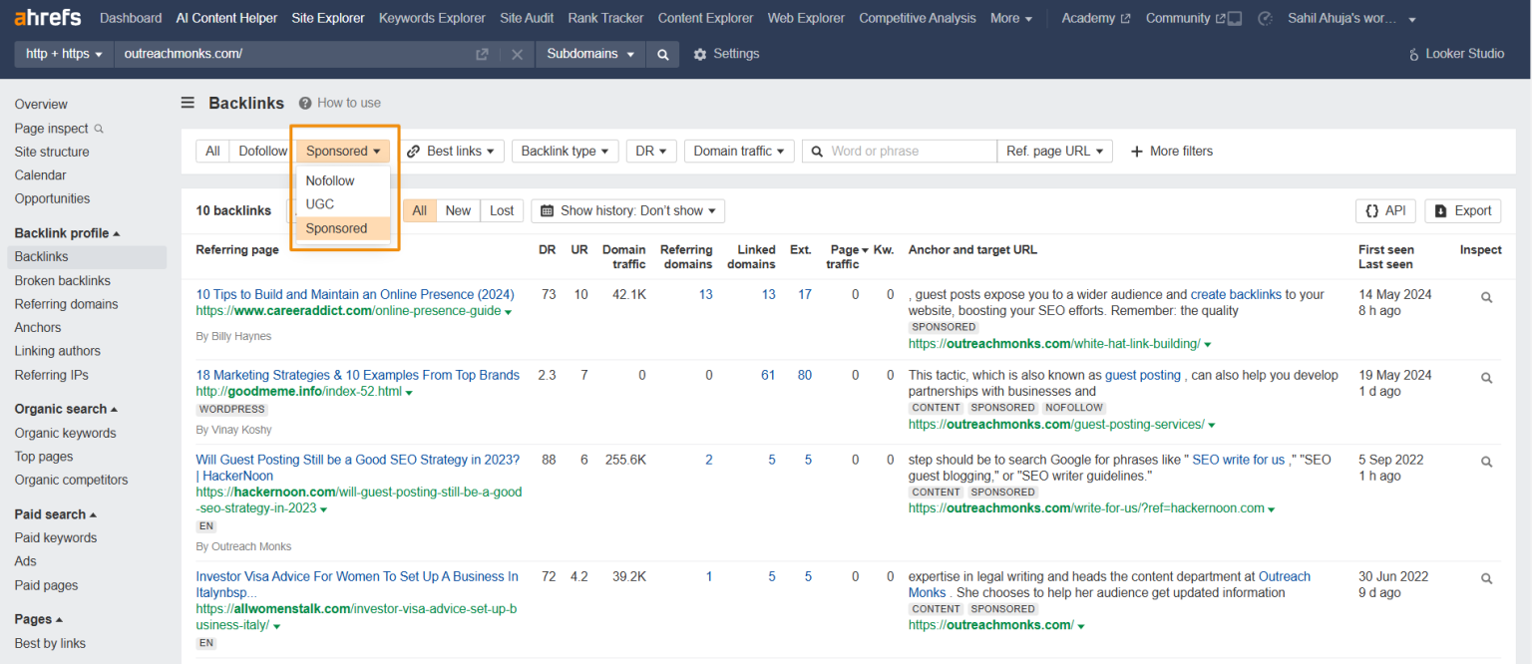Expand careeraddict URL dropdown arrow
This screenshot has width=1532, height=664.
click(x=509, y=313)
